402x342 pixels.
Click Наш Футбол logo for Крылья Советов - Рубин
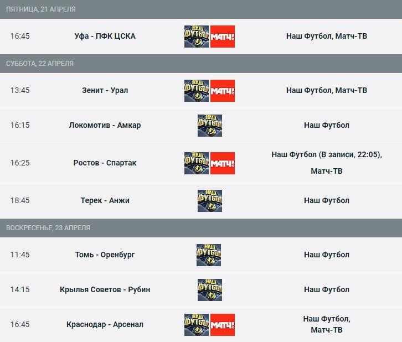210,289
